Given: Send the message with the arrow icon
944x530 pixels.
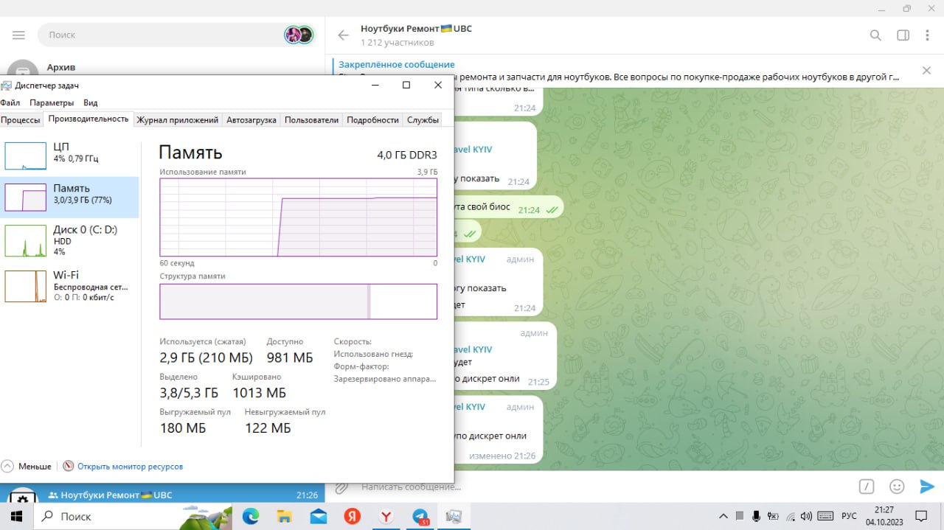Looking at the screenshot, I should click(x=926, y=487).
